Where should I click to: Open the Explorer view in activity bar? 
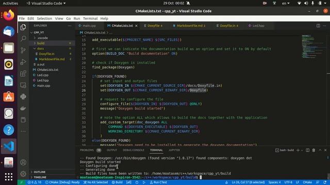(23, 27)
